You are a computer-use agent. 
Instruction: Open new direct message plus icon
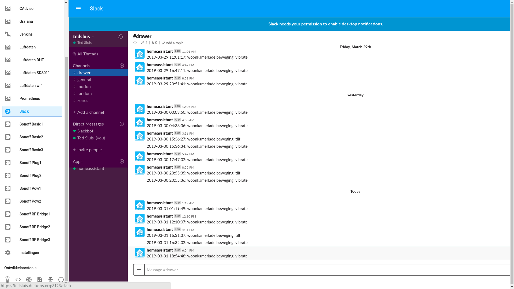(x=122, y=124)
